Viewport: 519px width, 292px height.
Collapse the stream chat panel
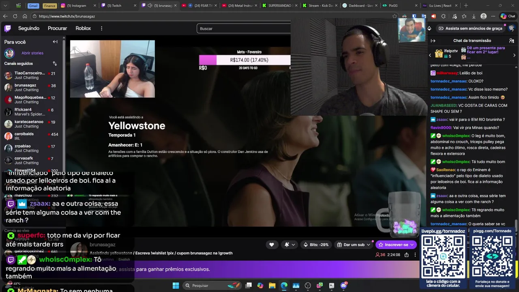click(433, 41)
